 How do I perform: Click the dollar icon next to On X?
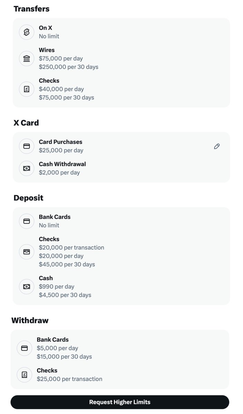[27, 32]
